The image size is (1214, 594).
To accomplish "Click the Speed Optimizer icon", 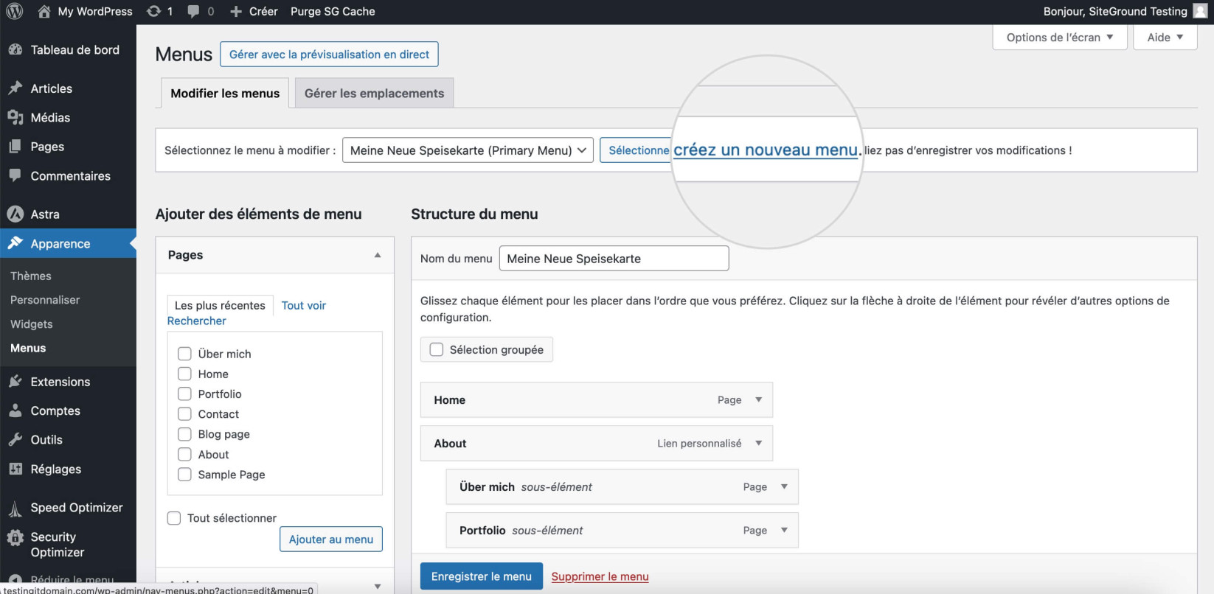I will (x=15, y=508).
